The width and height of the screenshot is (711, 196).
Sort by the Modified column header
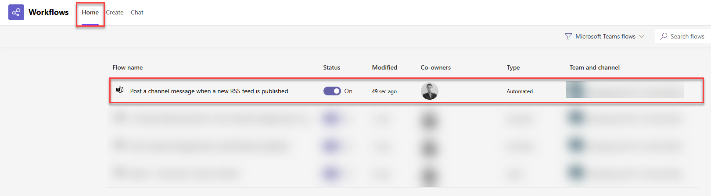pos(384,67)
